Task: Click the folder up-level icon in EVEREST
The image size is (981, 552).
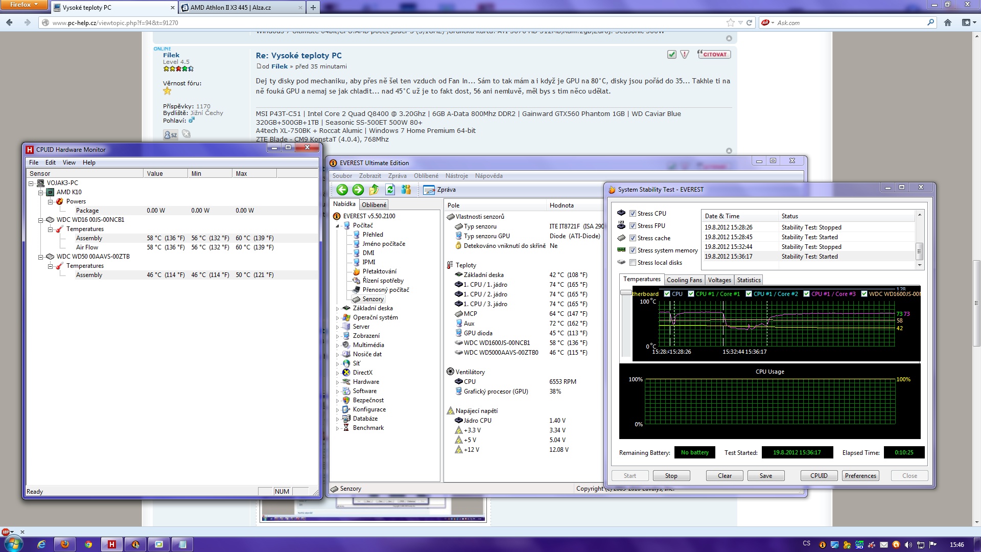Action: pos(374,190)
